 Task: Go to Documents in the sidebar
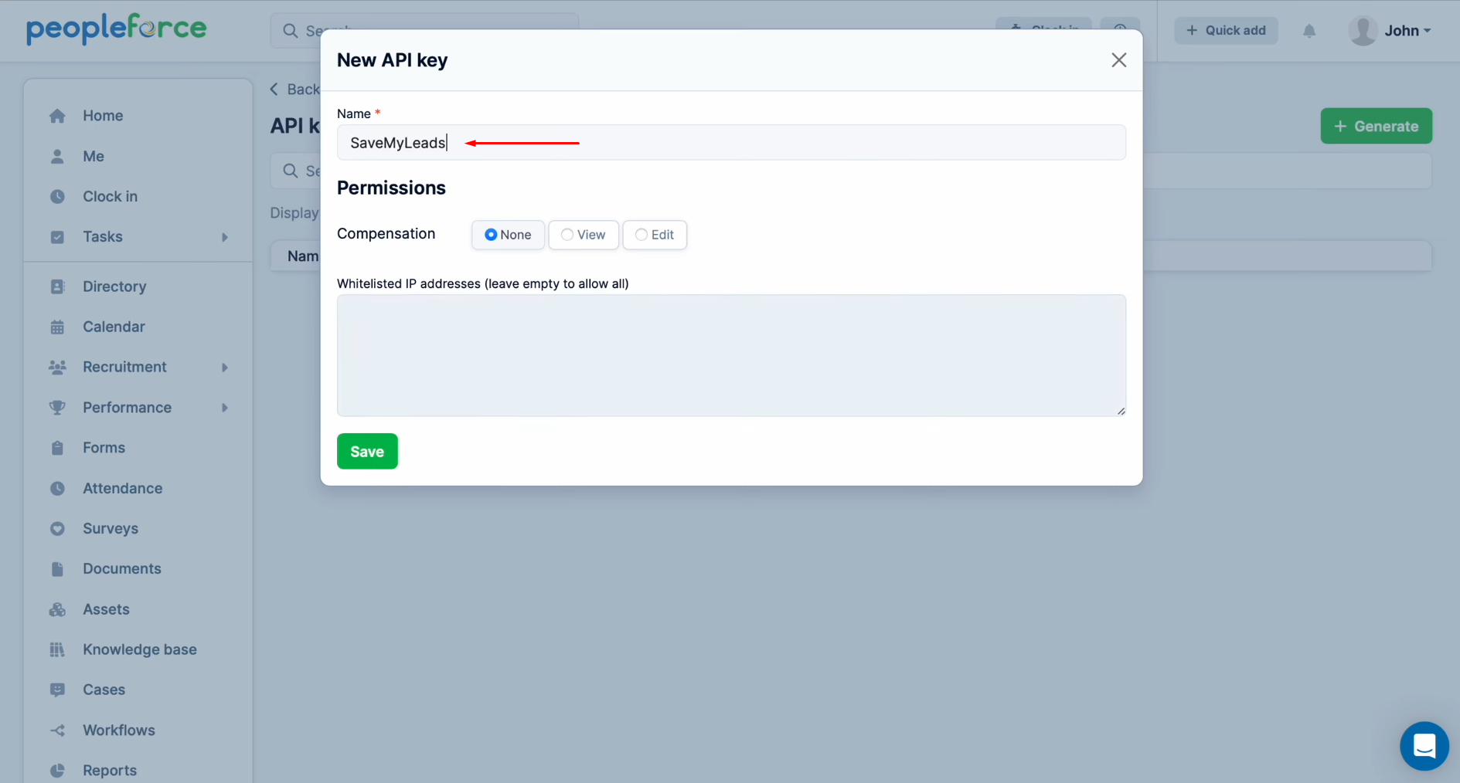pyautogui.click(x=121, y=569)
